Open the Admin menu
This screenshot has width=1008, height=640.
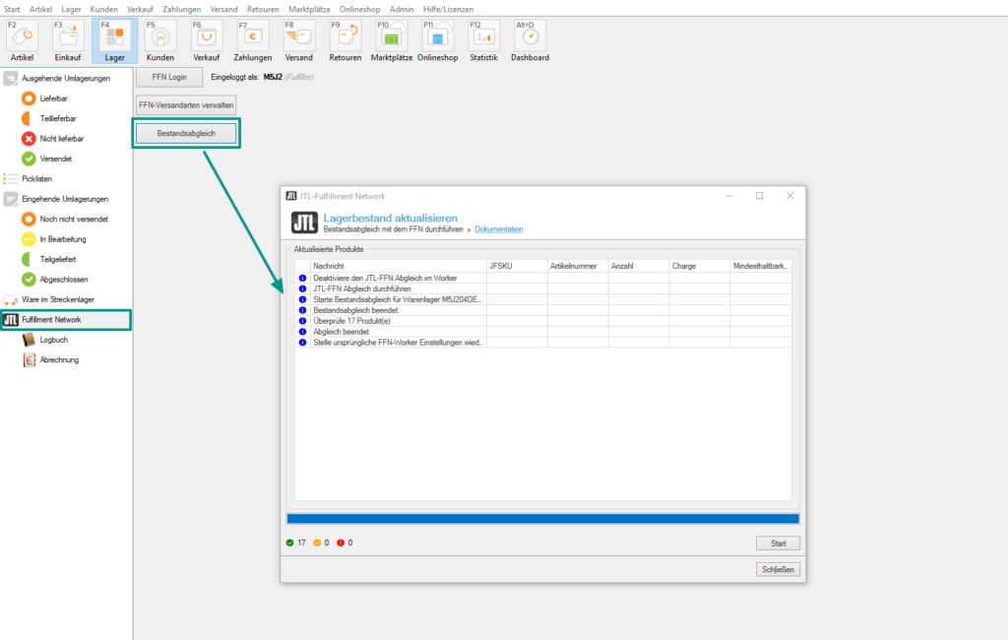point(402,9)
